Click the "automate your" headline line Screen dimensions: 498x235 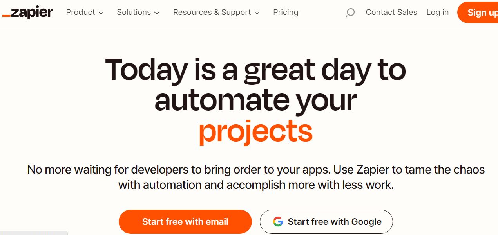click(255, 100)
